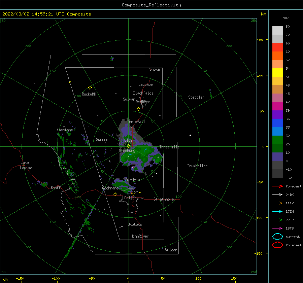Screen dimensions: 303x283
Task: Click the asterisk marker east of Innisfail
Action: (x=160, y=115)
